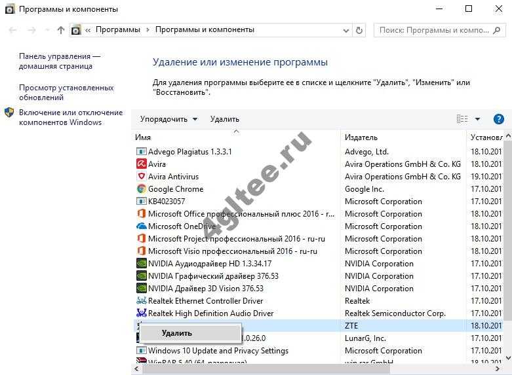Select the Avira Antivirus row name
The height and width of the screenshot is (375, 512).
click(x=173, y=177)
